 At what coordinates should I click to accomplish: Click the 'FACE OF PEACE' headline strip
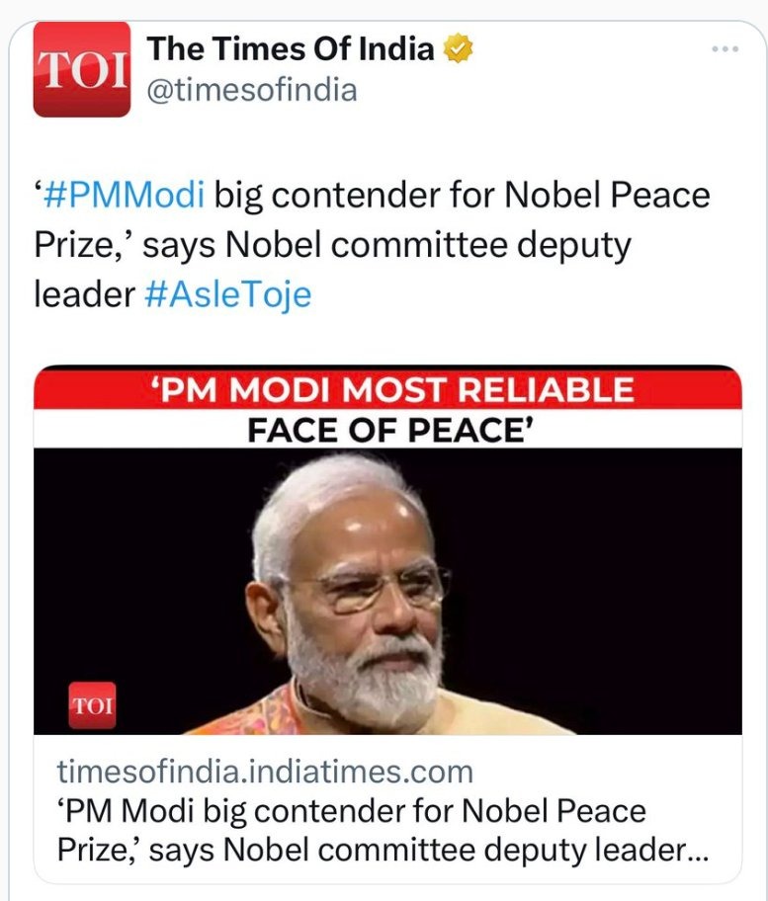pyautogui.click(x=386, y=430)
